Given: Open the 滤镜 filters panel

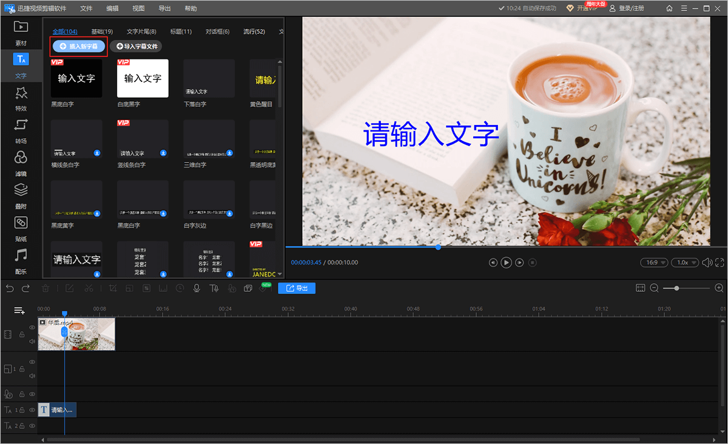Looking at the screenshot, I should (21, 162).
